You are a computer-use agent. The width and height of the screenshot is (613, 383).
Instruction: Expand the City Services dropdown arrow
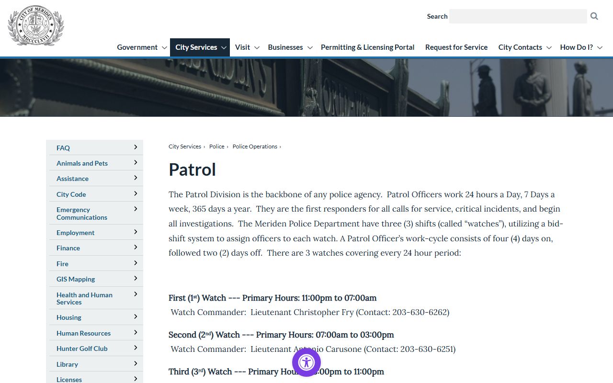(x=224, y=47)
